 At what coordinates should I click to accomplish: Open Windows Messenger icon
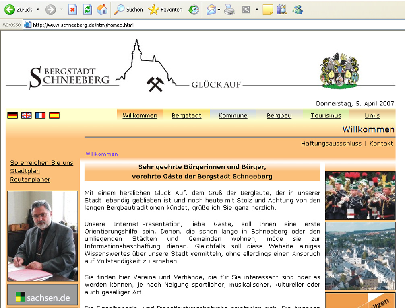[298, 10]
